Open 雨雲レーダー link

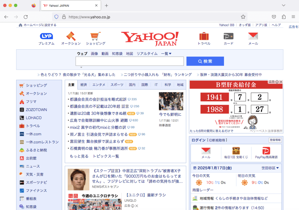(203, 190)
